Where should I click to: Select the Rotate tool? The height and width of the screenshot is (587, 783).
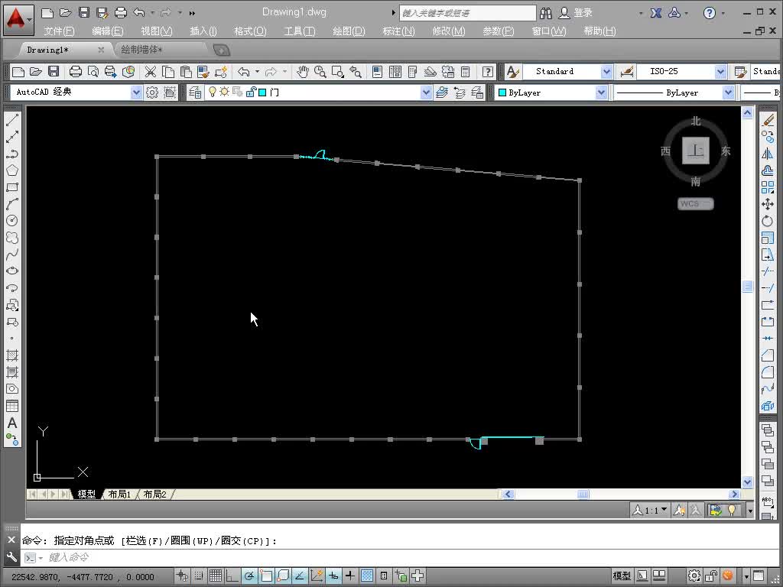tap(768, 221)
